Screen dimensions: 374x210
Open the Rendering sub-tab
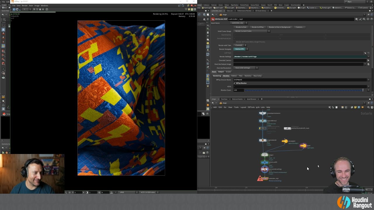[x=217, y=76]
